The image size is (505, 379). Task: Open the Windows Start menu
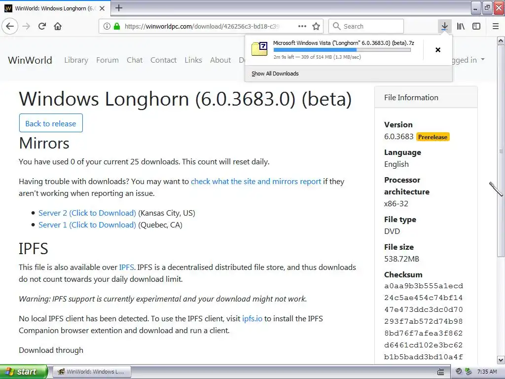click(24, 372)
